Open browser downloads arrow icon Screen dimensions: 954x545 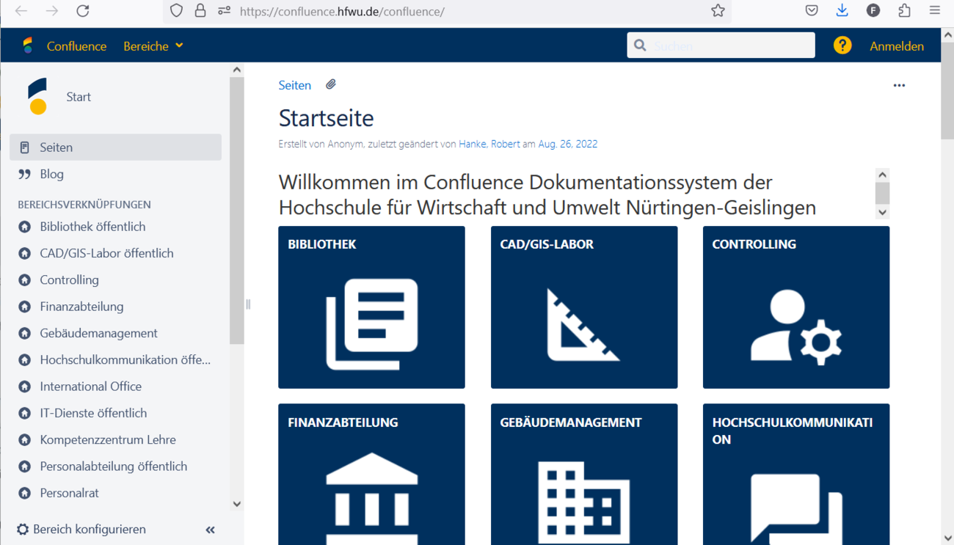click(842, 10)
